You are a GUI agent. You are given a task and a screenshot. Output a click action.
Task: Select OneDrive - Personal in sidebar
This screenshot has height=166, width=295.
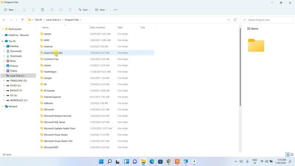18,35
